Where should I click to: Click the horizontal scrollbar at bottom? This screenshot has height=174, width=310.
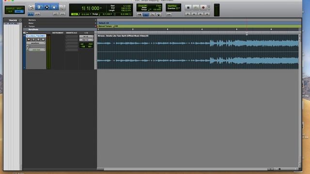tap(182, 169)
